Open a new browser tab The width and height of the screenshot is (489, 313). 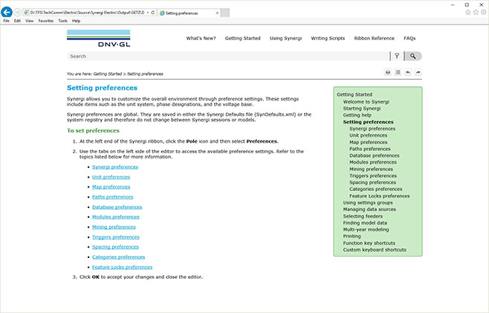(225, 13)
